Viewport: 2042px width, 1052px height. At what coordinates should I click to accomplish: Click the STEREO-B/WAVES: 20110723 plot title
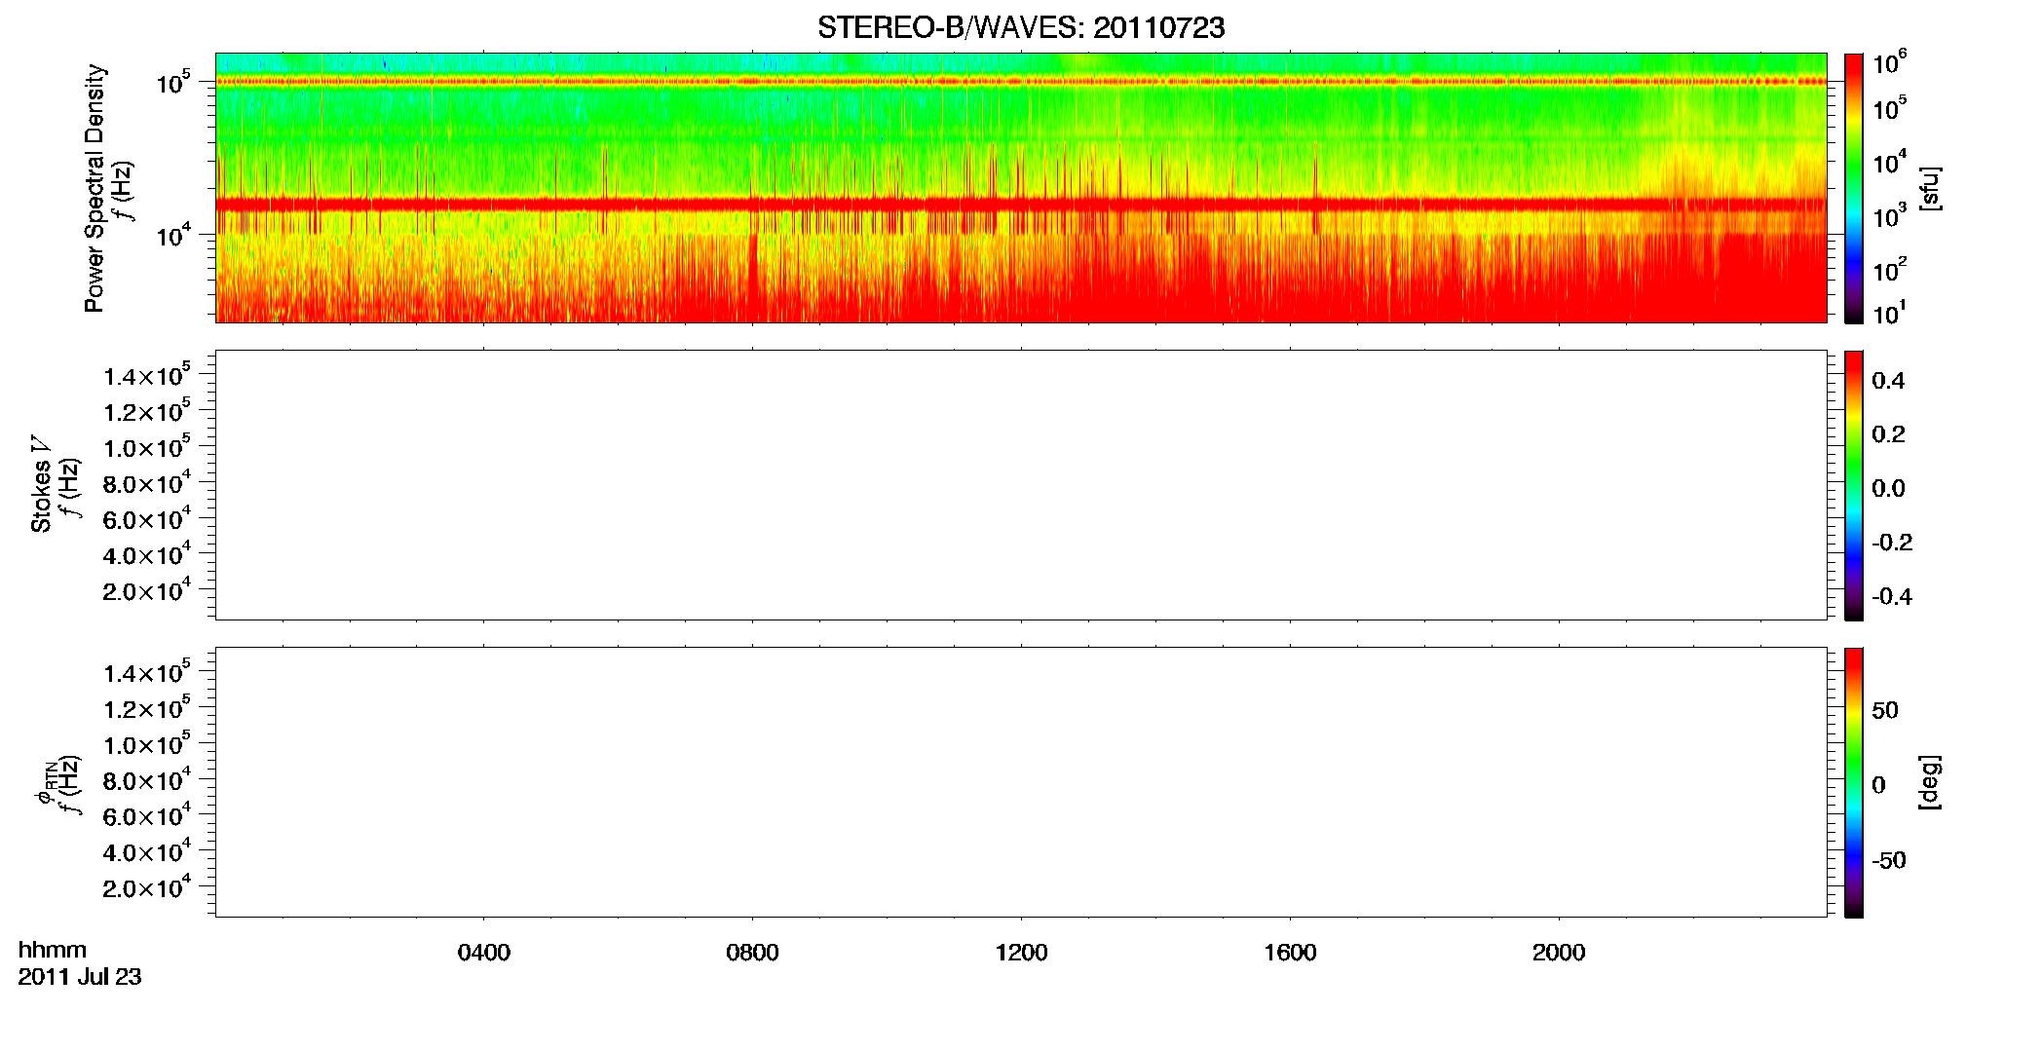(1020, 28)
